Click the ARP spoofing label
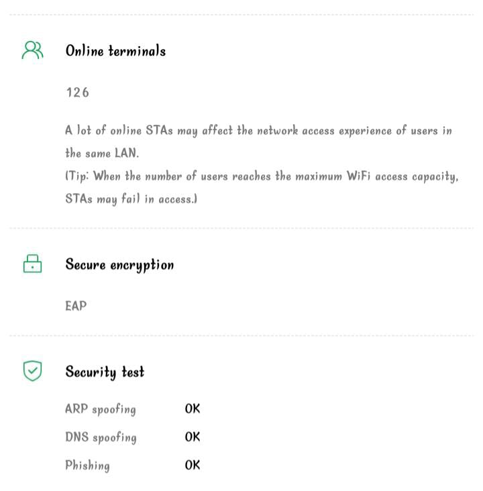The height and width of the screenshot is (491, 483). [x=100, y=409]
